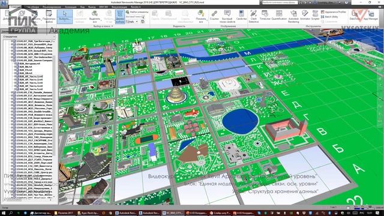Image resolution: width=384 pixels, height=216 pixels.
Task: Switch to the Рецензирование ribbon tab
Action: click(x=52, y=7)
